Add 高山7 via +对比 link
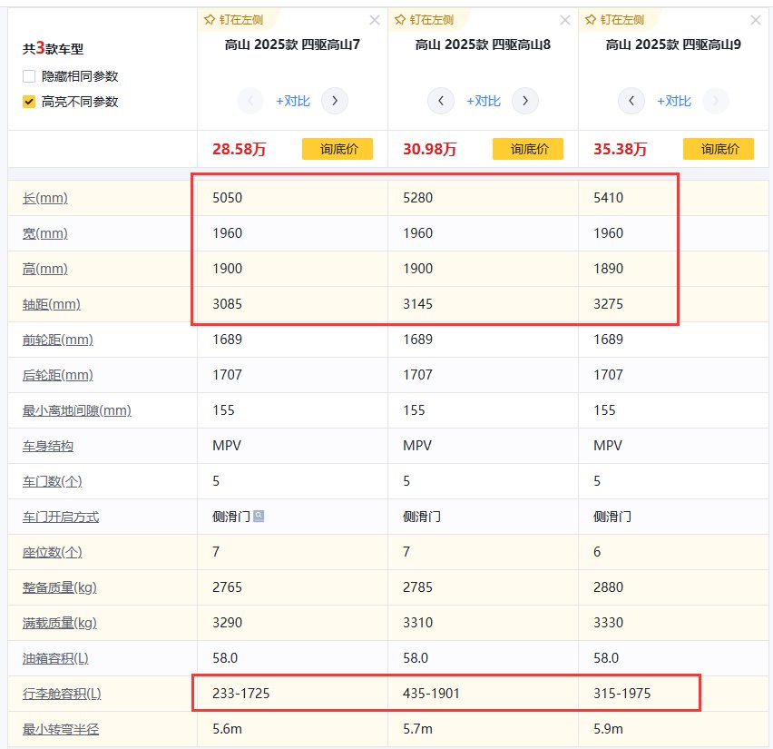773x749 pixels. (293, 101)
